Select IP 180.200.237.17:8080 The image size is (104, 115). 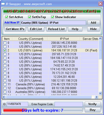pyautogui.click(x=64, y=92)
